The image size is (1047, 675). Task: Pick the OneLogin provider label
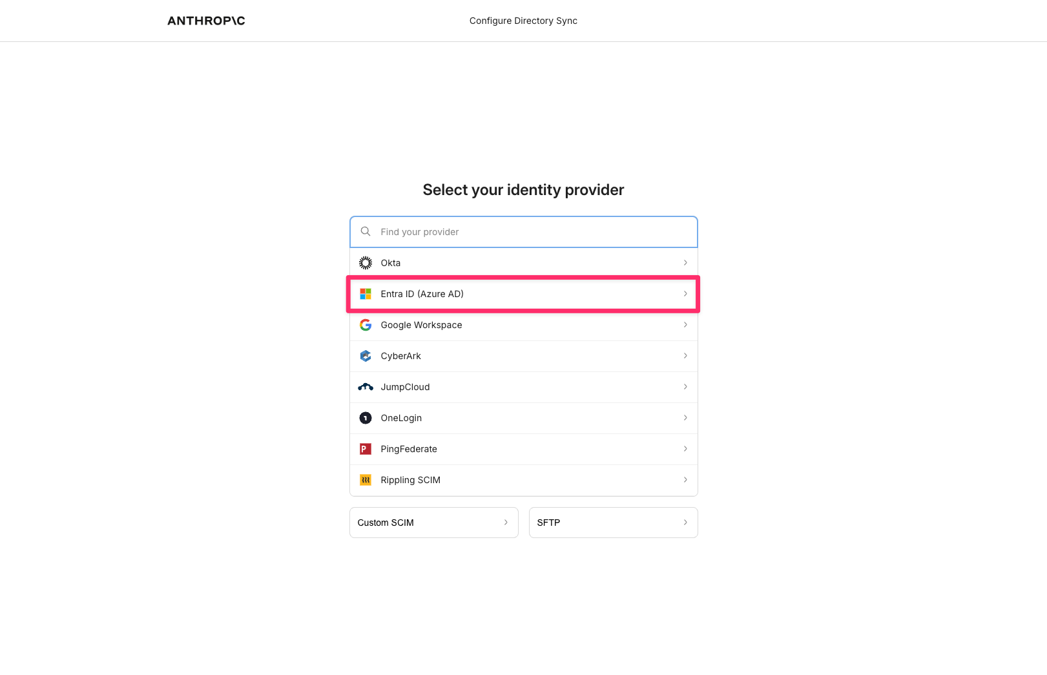[401, 418]
